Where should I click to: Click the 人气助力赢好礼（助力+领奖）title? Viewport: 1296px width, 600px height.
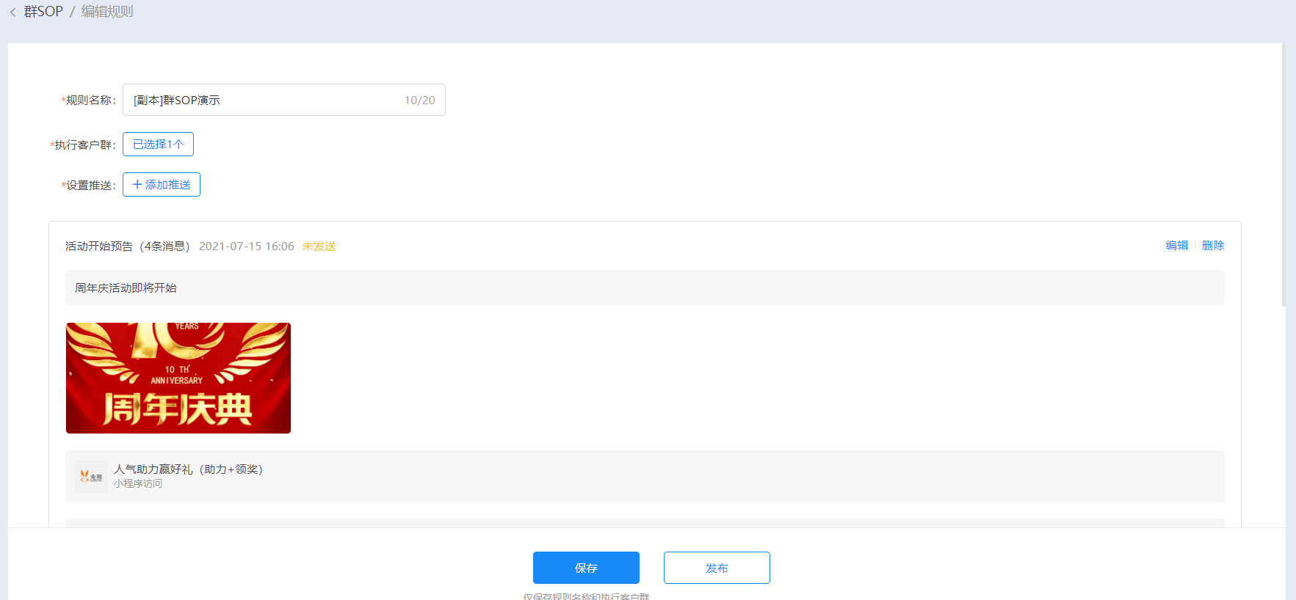click(188, 469)
